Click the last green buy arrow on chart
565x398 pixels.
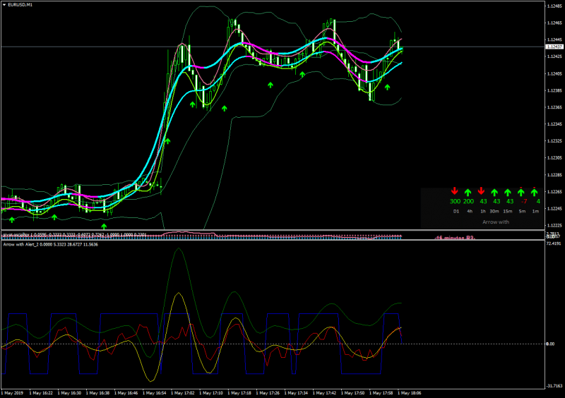pos(387,88)
